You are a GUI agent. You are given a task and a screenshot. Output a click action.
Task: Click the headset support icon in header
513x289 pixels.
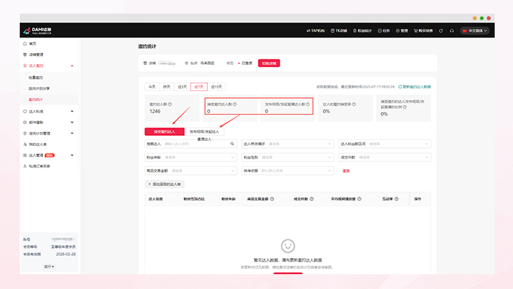pyautogui.click(x=452, y=31)
